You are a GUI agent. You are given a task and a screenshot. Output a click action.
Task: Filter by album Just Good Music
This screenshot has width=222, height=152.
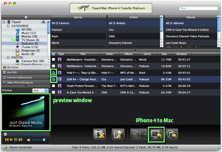click(191, 43)
